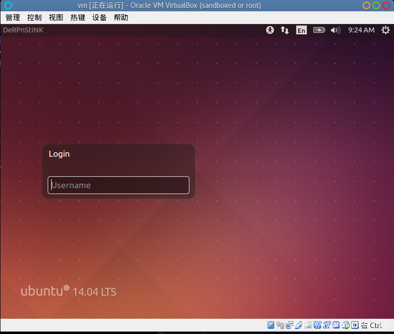Click the network adapters status icon
Viewport: 394px width, 334px height.
coord(289,325)
